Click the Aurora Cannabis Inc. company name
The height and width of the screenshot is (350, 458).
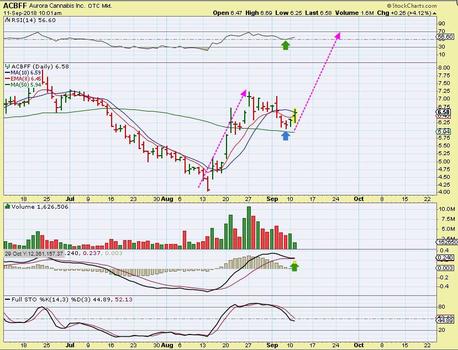coord(57,6)
